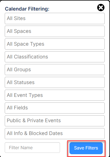Select the All Fields filter box
110x157 pixels.
click(x=55, y=108)
